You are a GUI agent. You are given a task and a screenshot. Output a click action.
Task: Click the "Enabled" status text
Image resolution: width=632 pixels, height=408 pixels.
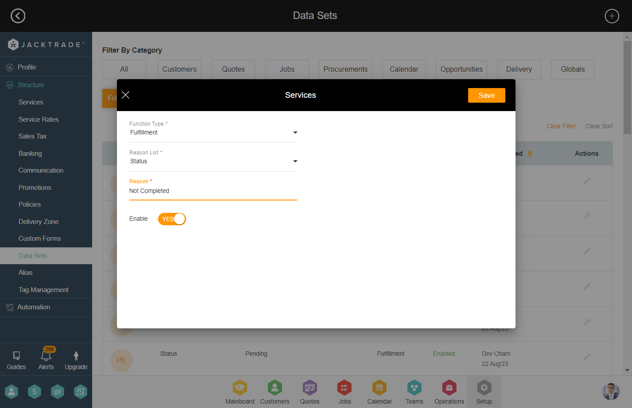coord(444,354)
